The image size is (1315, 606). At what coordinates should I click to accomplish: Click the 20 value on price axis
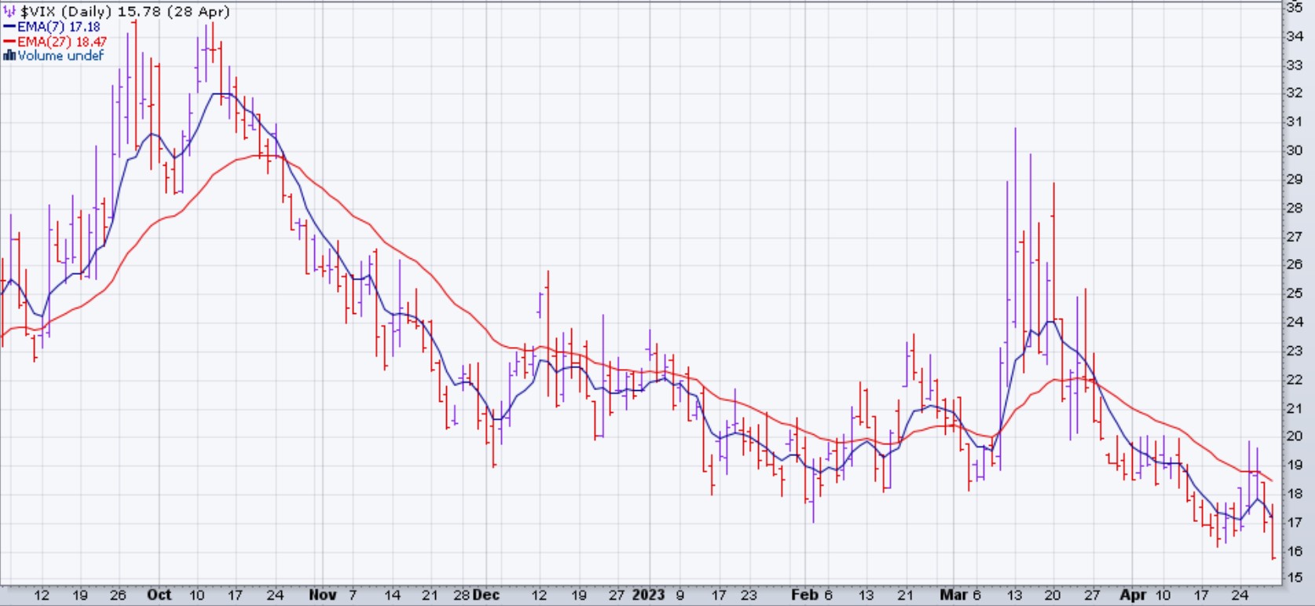click(x=1294, y=436)
